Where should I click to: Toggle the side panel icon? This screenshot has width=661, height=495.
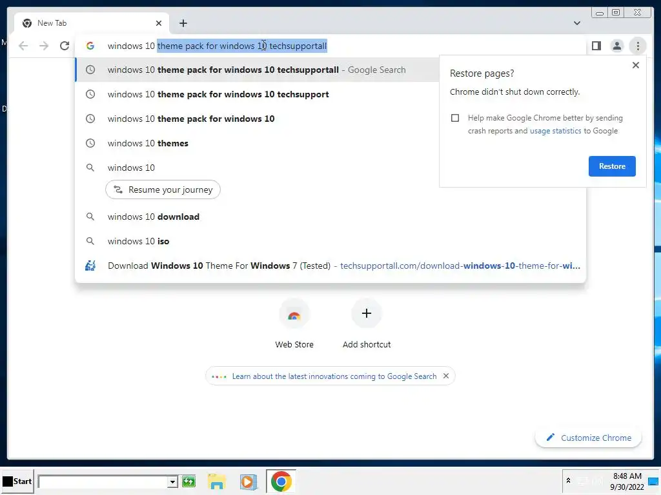(x=596, y=46)
